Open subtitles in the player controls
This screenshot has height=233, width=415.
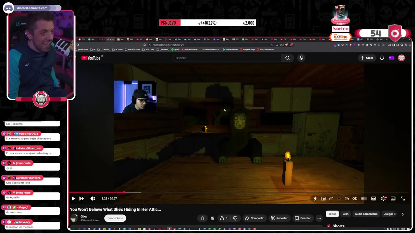click(x=373, y=199)
